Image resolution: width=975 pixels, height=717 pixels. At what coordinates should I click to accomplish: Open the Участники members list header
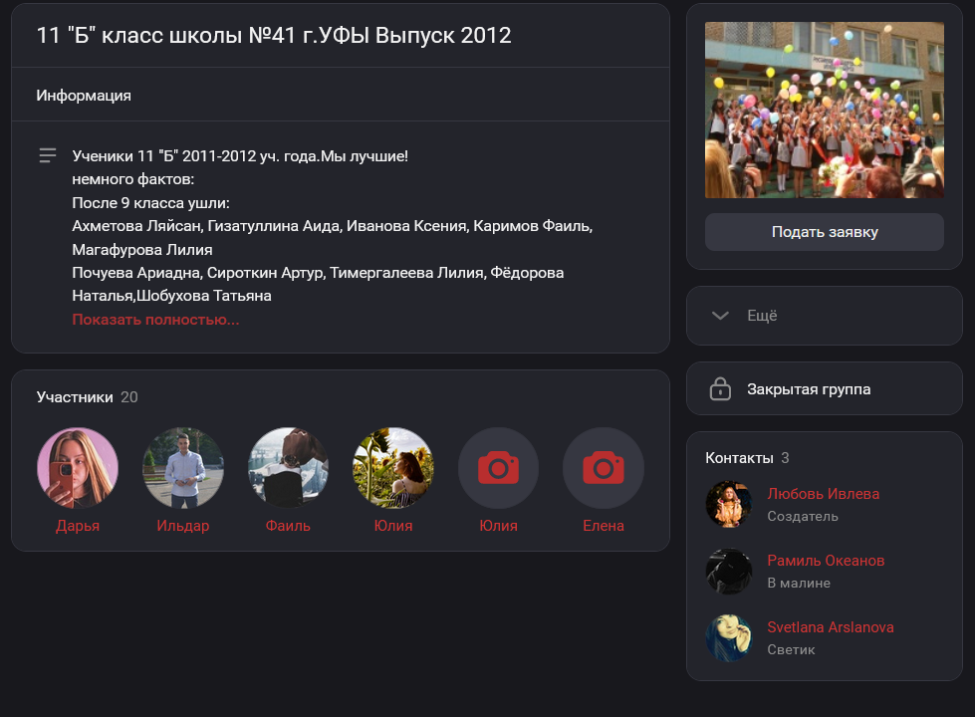pyautogui.click(x=75, y=397)
